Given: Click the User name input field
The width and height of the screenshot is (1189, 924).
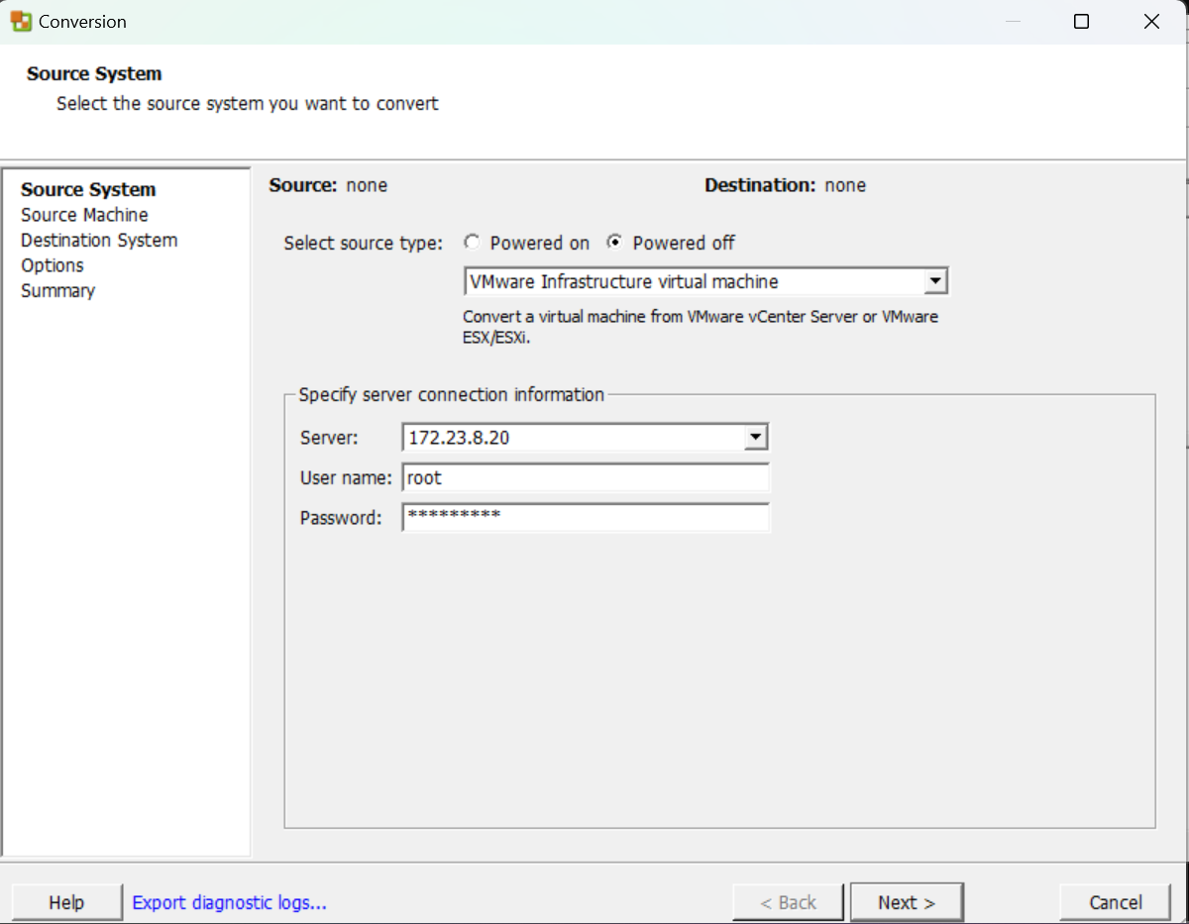Looking at the screenshot, I should click(x=586, y=477).
